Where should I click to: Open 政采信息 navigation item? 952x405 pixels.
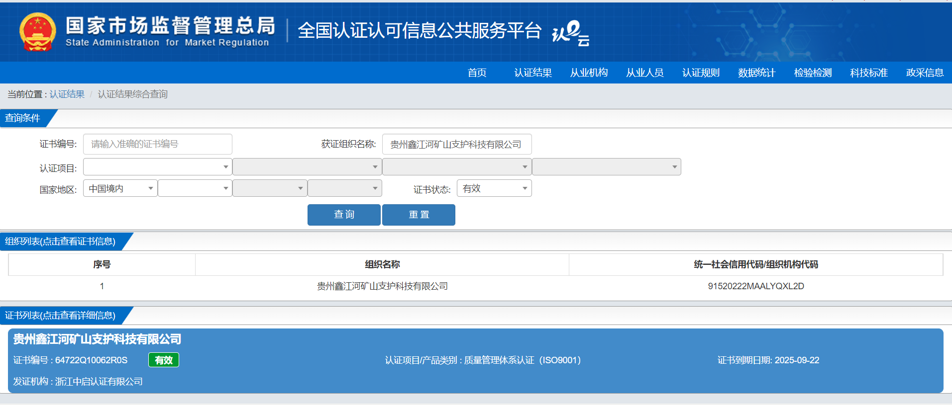pos(925,73)
